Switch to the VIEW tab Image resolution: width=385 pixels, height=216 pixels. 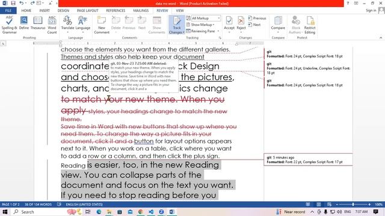(180, 11)
